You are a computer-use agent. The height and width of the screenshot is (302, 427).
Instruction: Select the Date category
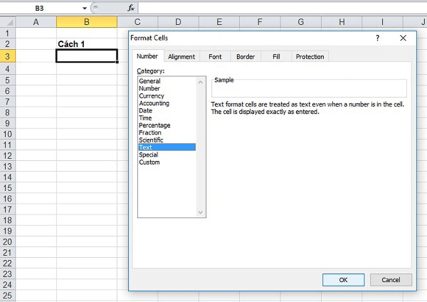[145, 110]
